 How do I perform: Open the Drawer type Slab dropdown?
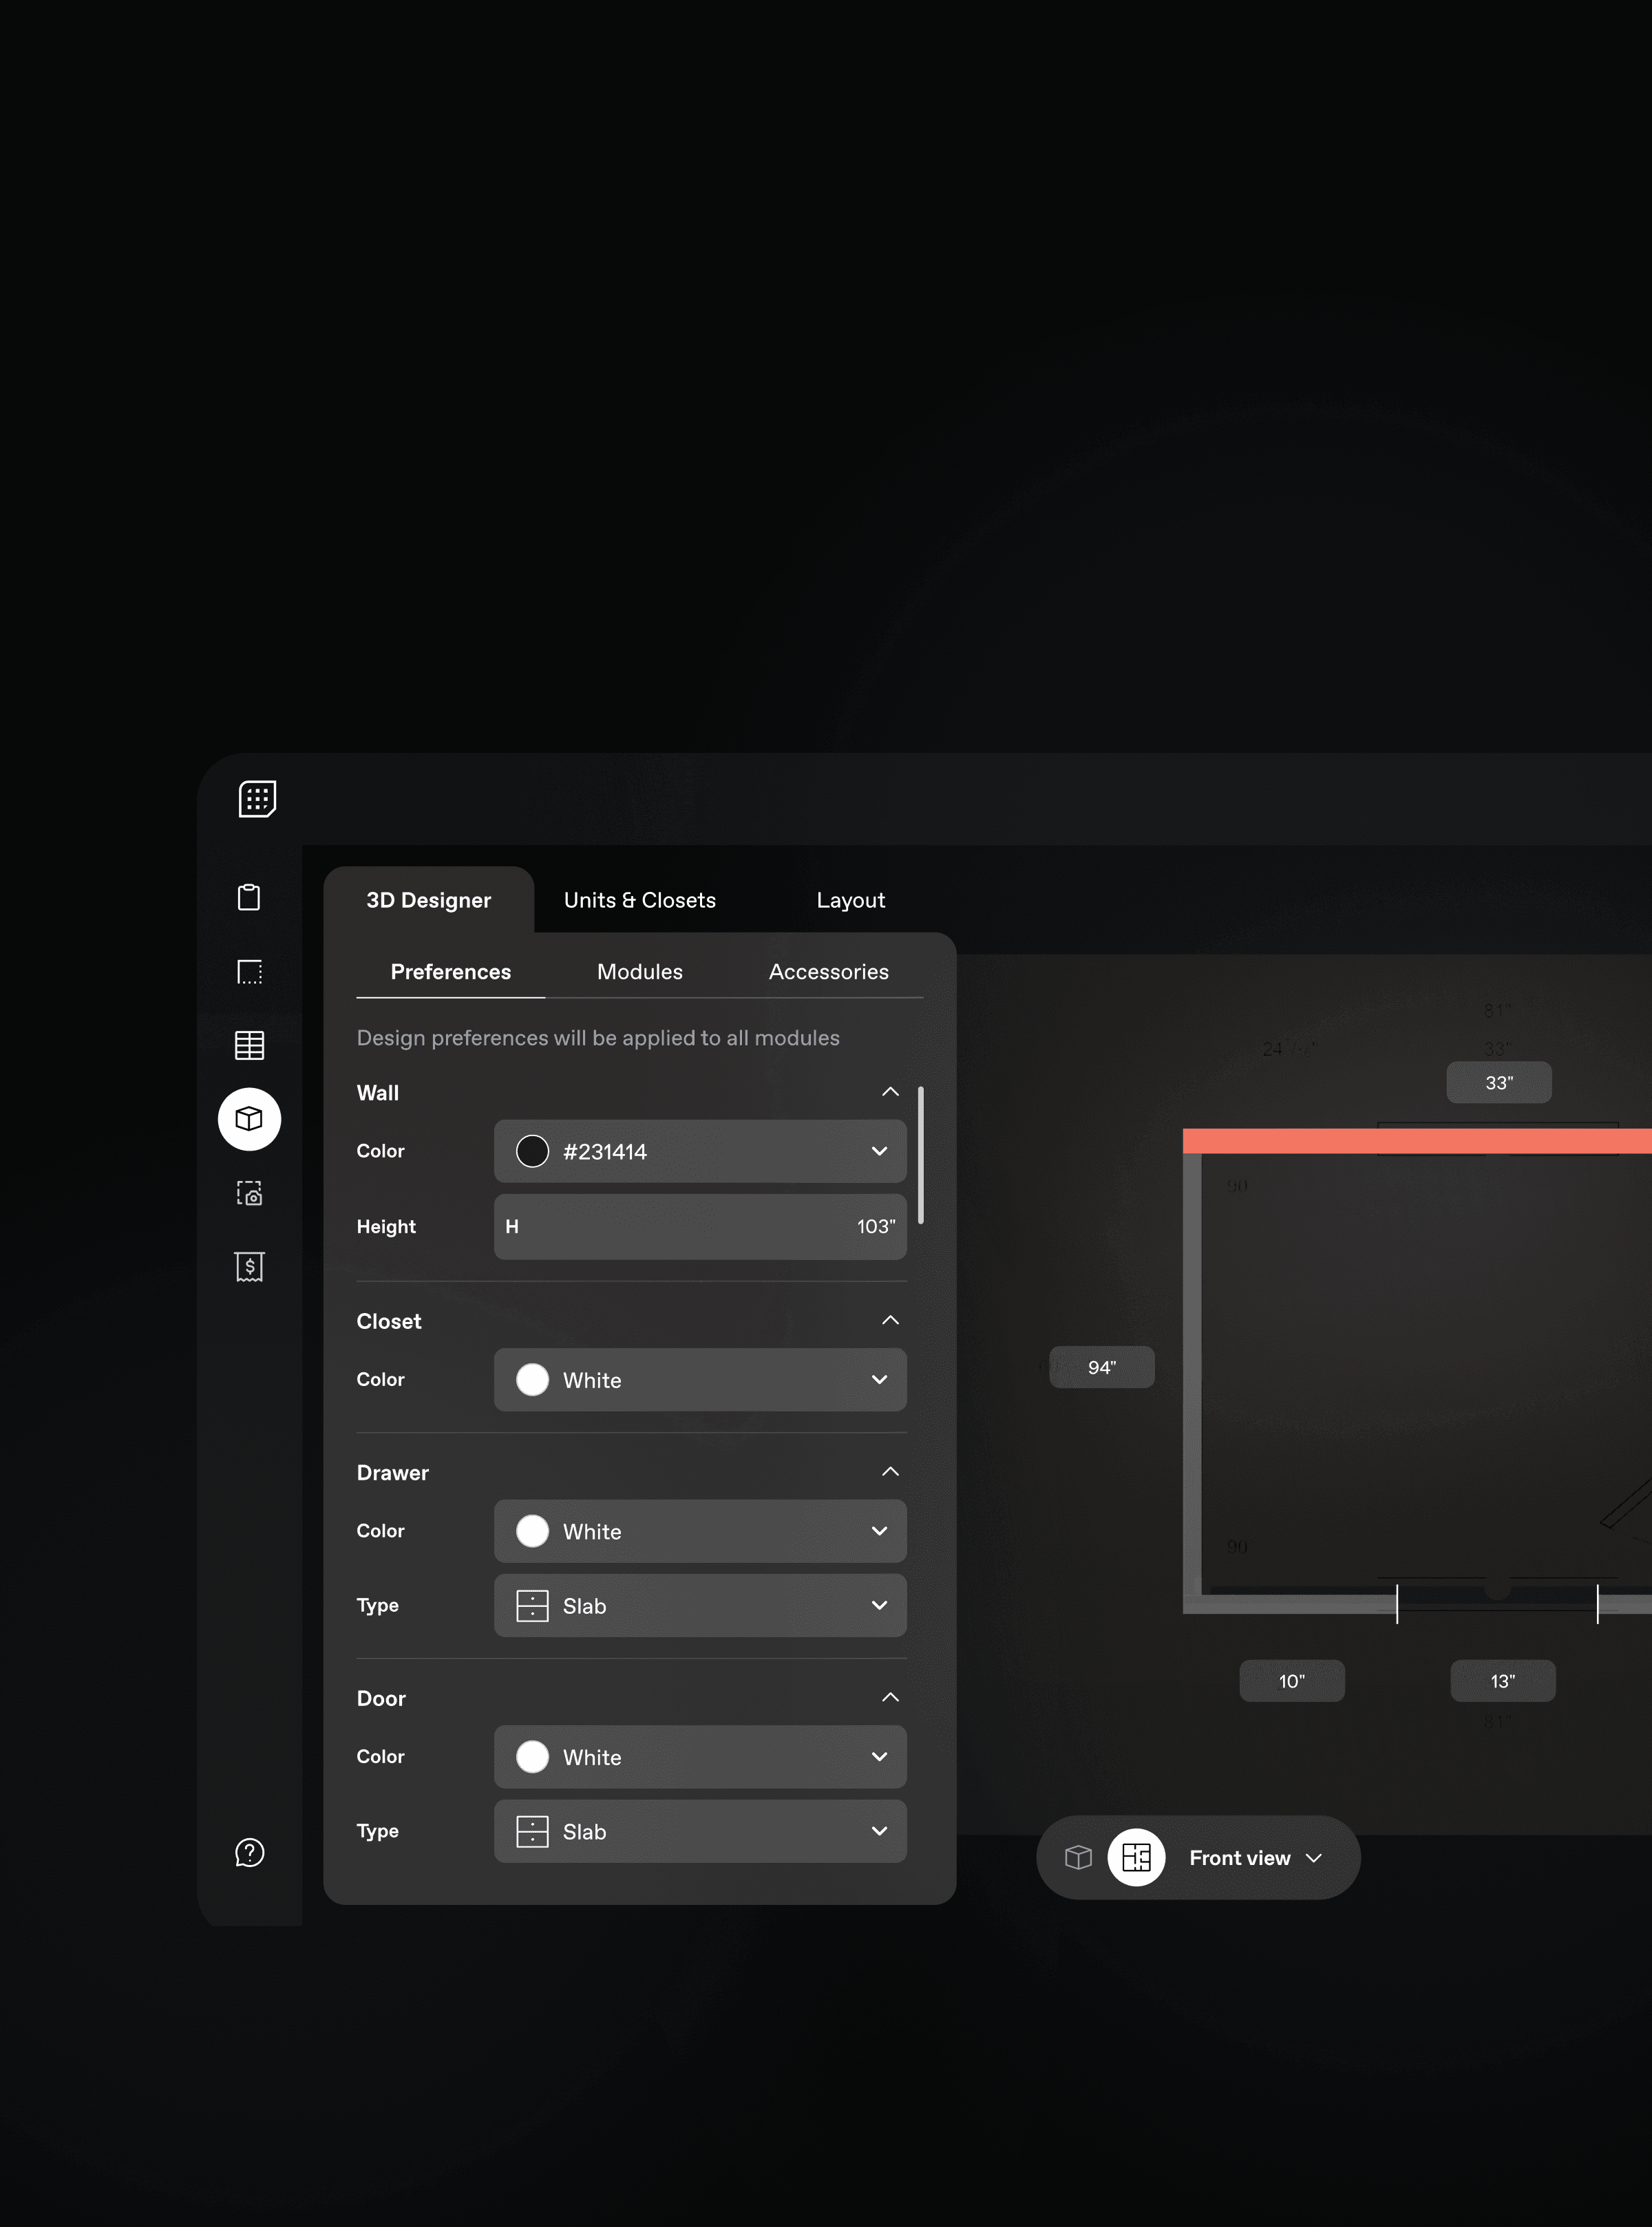(x=700, y=1606)
